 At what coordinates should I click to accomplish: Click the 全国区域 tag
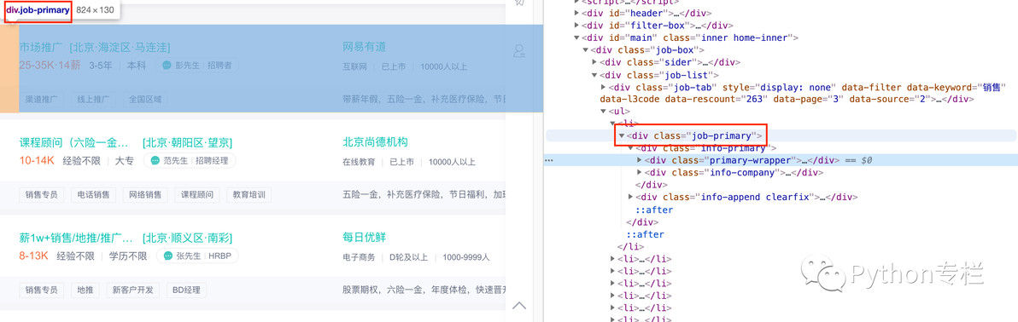(x=145, y=100)
